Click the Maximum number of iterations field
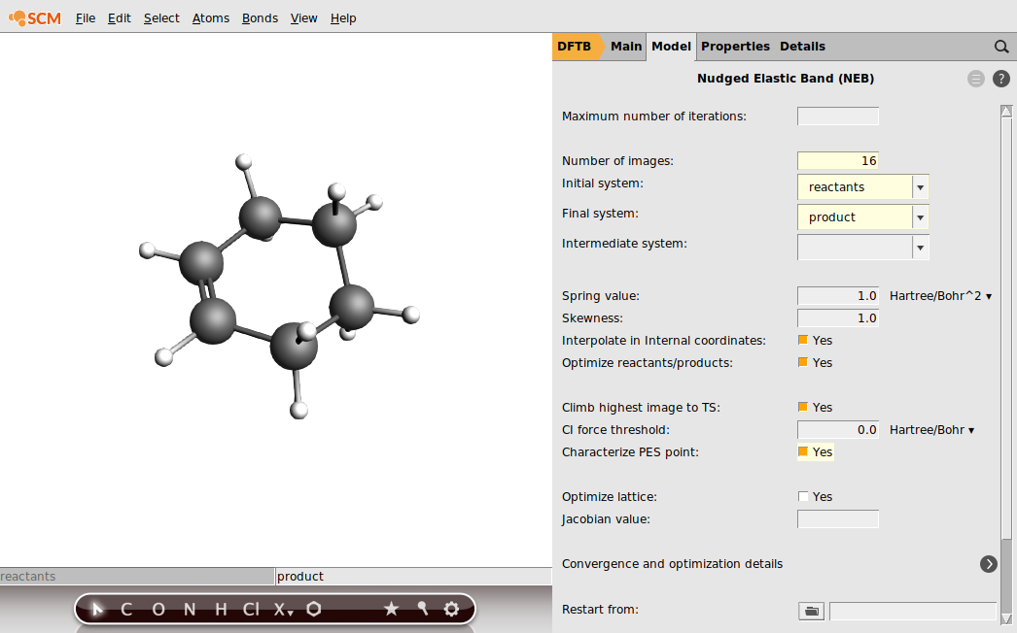1017x633 pixels. (x=838, y=116)
